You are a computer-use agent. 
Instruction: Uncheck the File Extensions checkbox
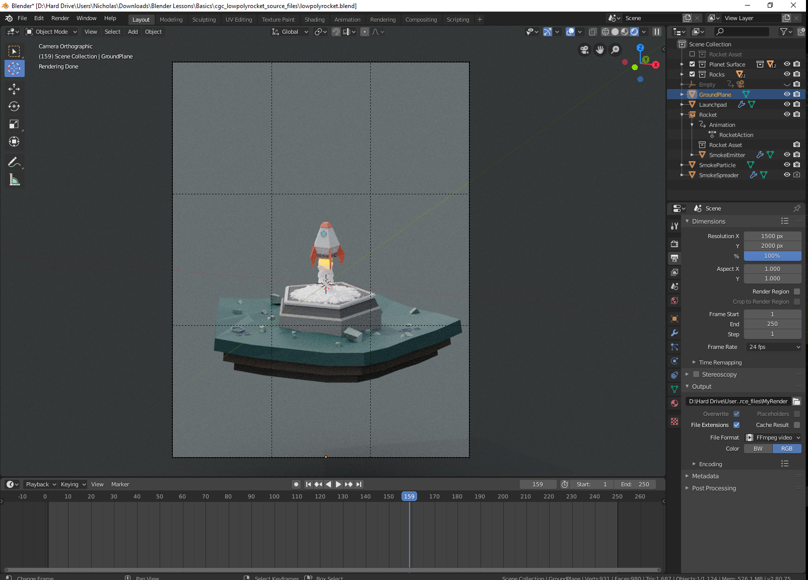tap(736, 425)
